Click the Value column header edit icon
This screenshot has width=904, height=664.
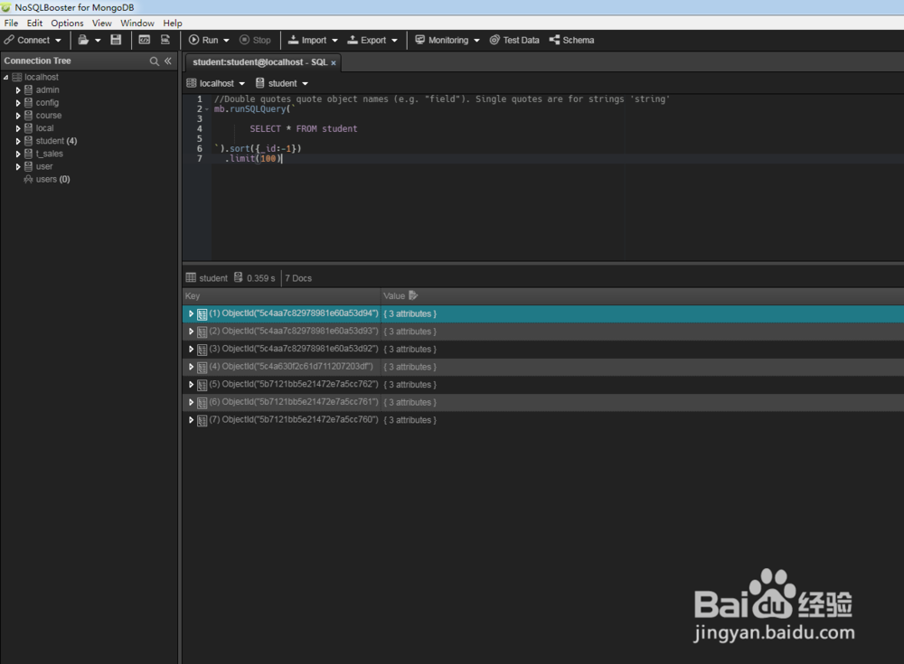coord(413,295)
